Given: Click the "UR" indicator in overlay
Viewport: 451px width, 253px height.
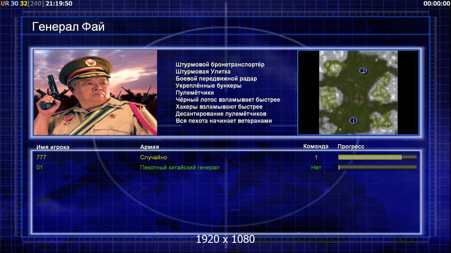Looking at the screenshot, I should tap(5, 3).
